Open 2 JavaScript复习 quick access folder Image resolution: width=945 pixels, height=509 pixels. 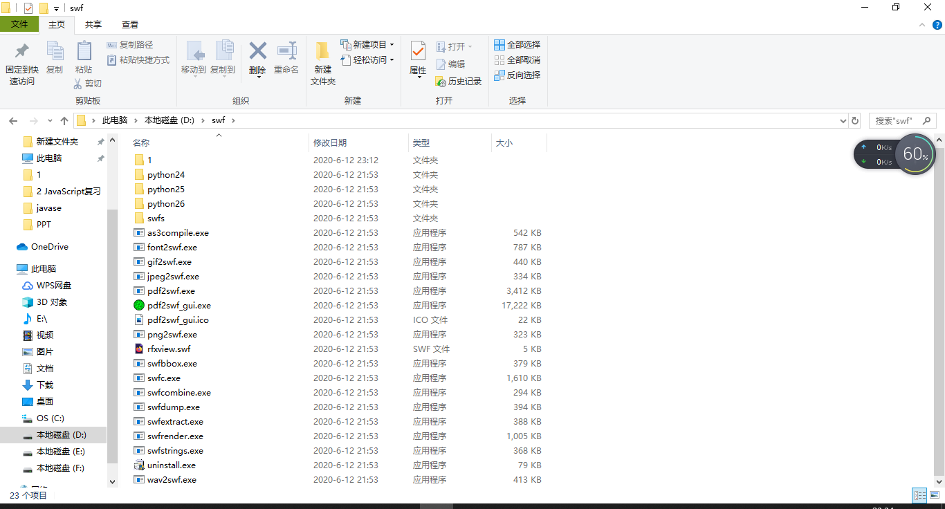coord(68,192)
